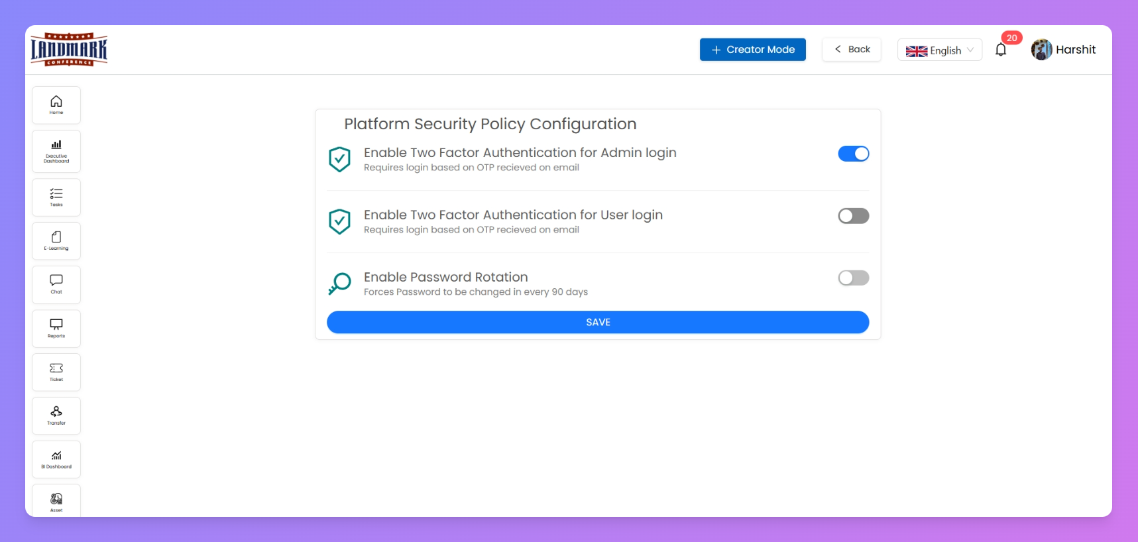Open the Transfer sidebar icon
Screen dimensions: 1138x542
[56, 415]
